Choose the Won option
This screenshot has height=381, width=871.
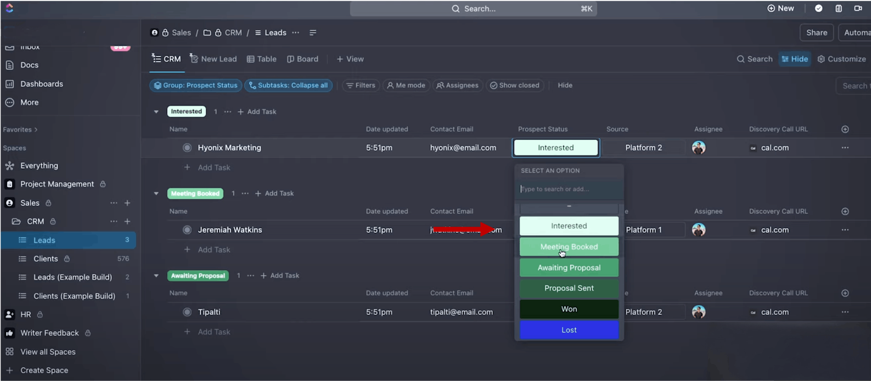(569, 309)
